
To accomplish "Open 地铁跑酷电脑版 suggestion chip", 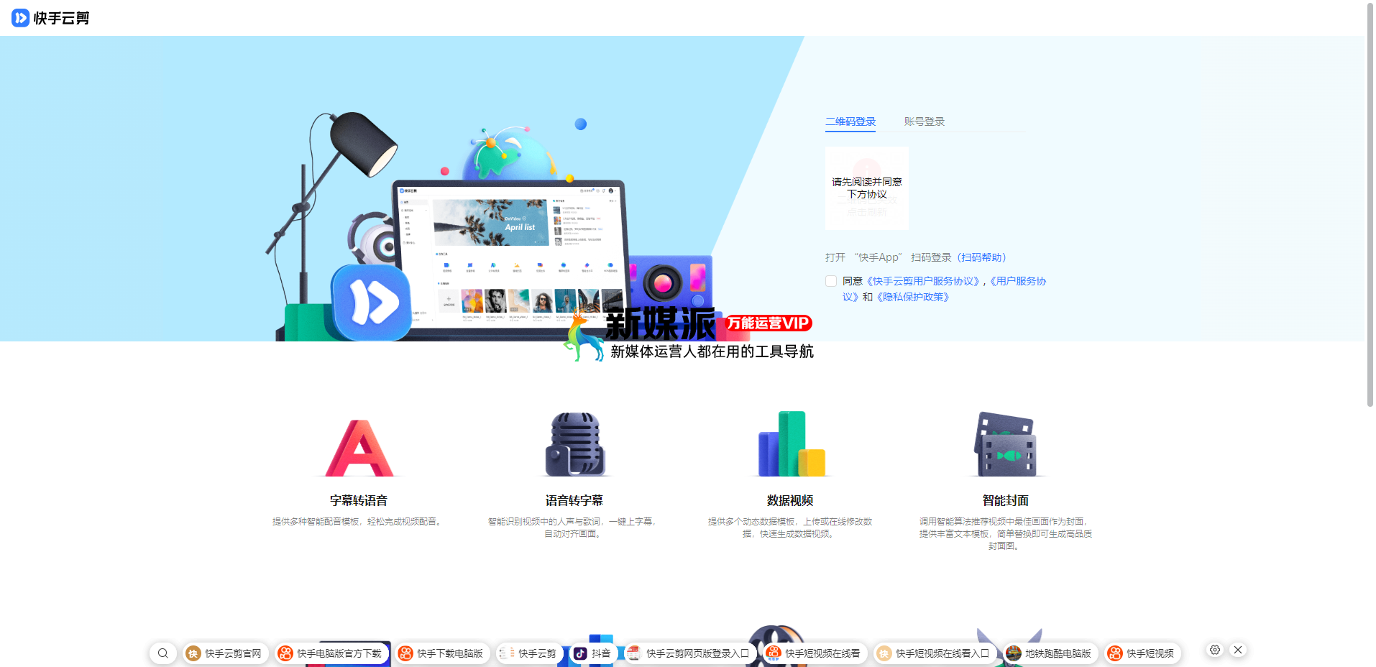I will coord(1050,653).
